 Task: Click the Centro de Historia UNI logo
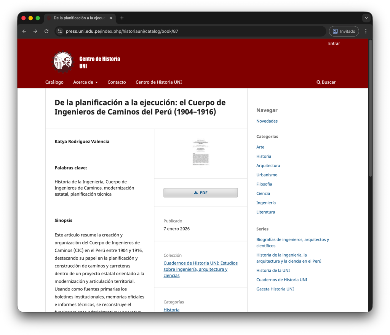click(x=63, y=62)
